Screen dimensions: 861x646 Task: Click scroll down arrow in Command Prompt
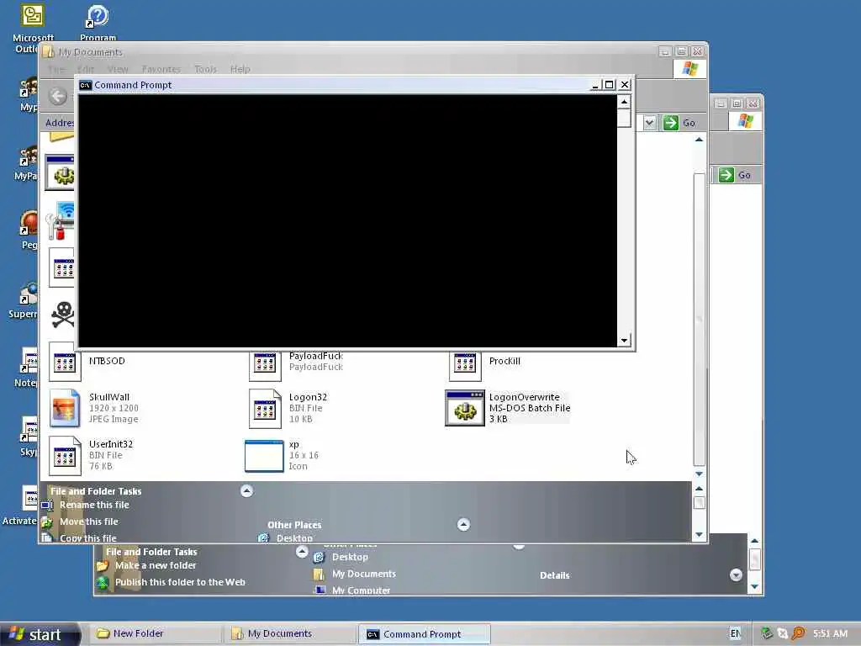tap(624, 341)
